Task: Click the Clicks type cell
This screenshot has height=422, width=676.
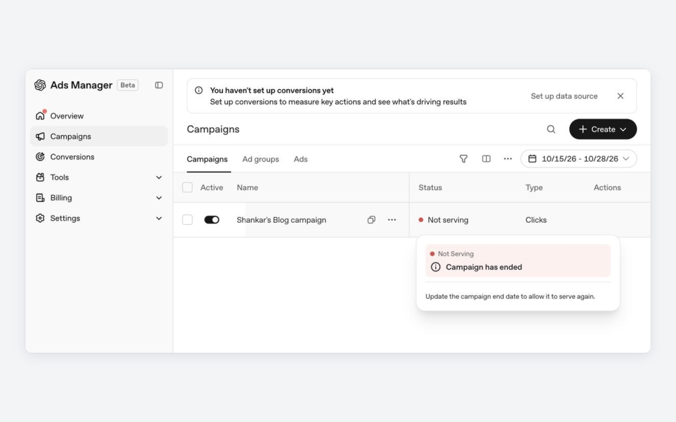Action: 536,220
